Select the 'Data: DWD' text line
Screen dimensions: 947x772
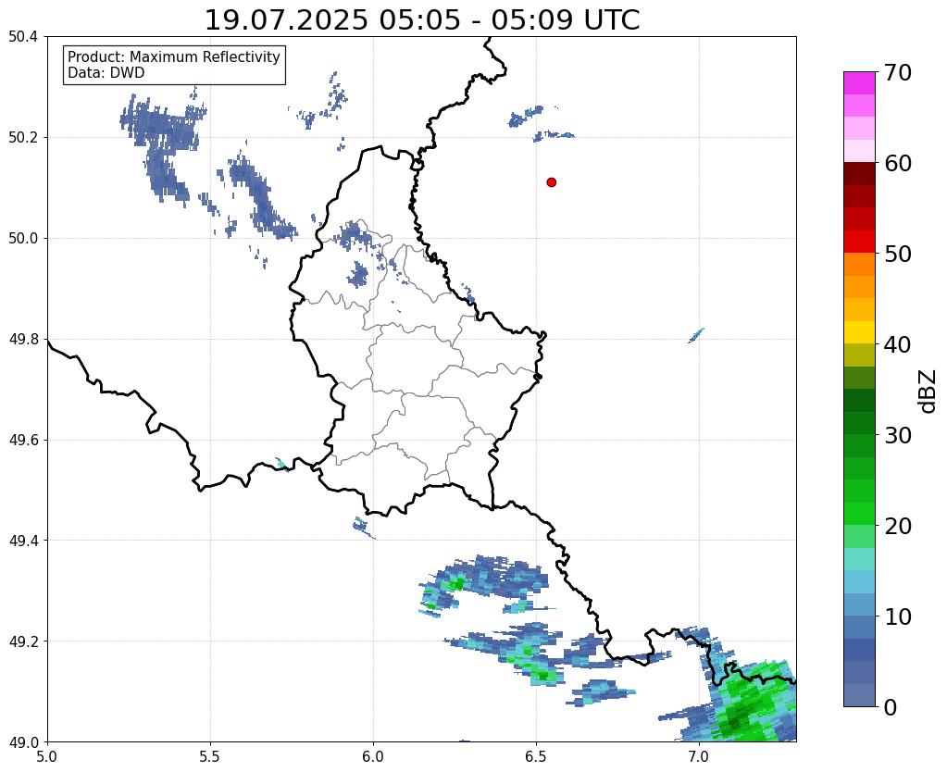click(106, 73)
